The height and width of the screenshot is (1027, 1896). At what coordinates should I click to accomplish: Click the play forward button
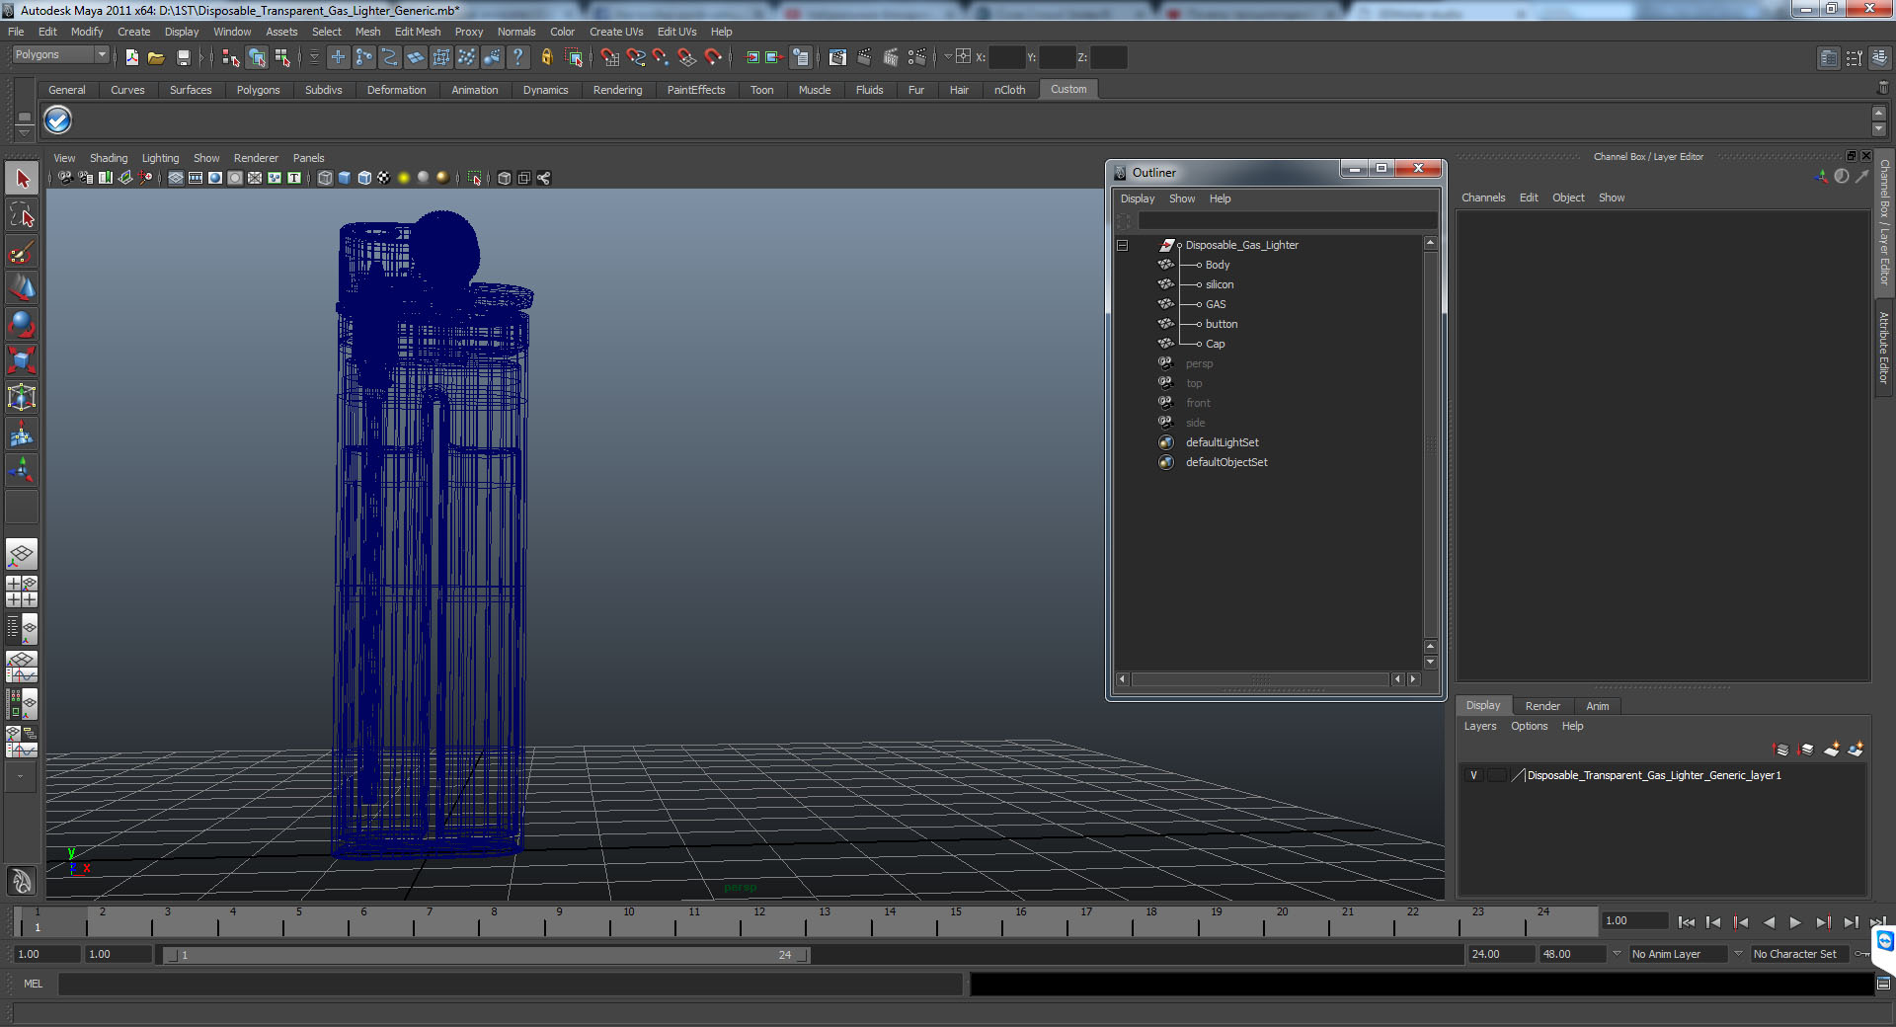tap(1795, 922)
